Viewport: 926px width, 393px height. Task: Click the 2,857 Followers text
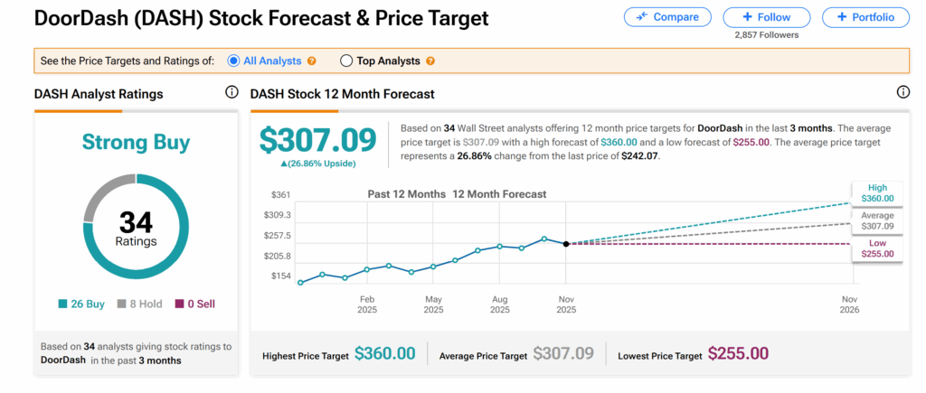pyautogui.click(x=767, y=35)
